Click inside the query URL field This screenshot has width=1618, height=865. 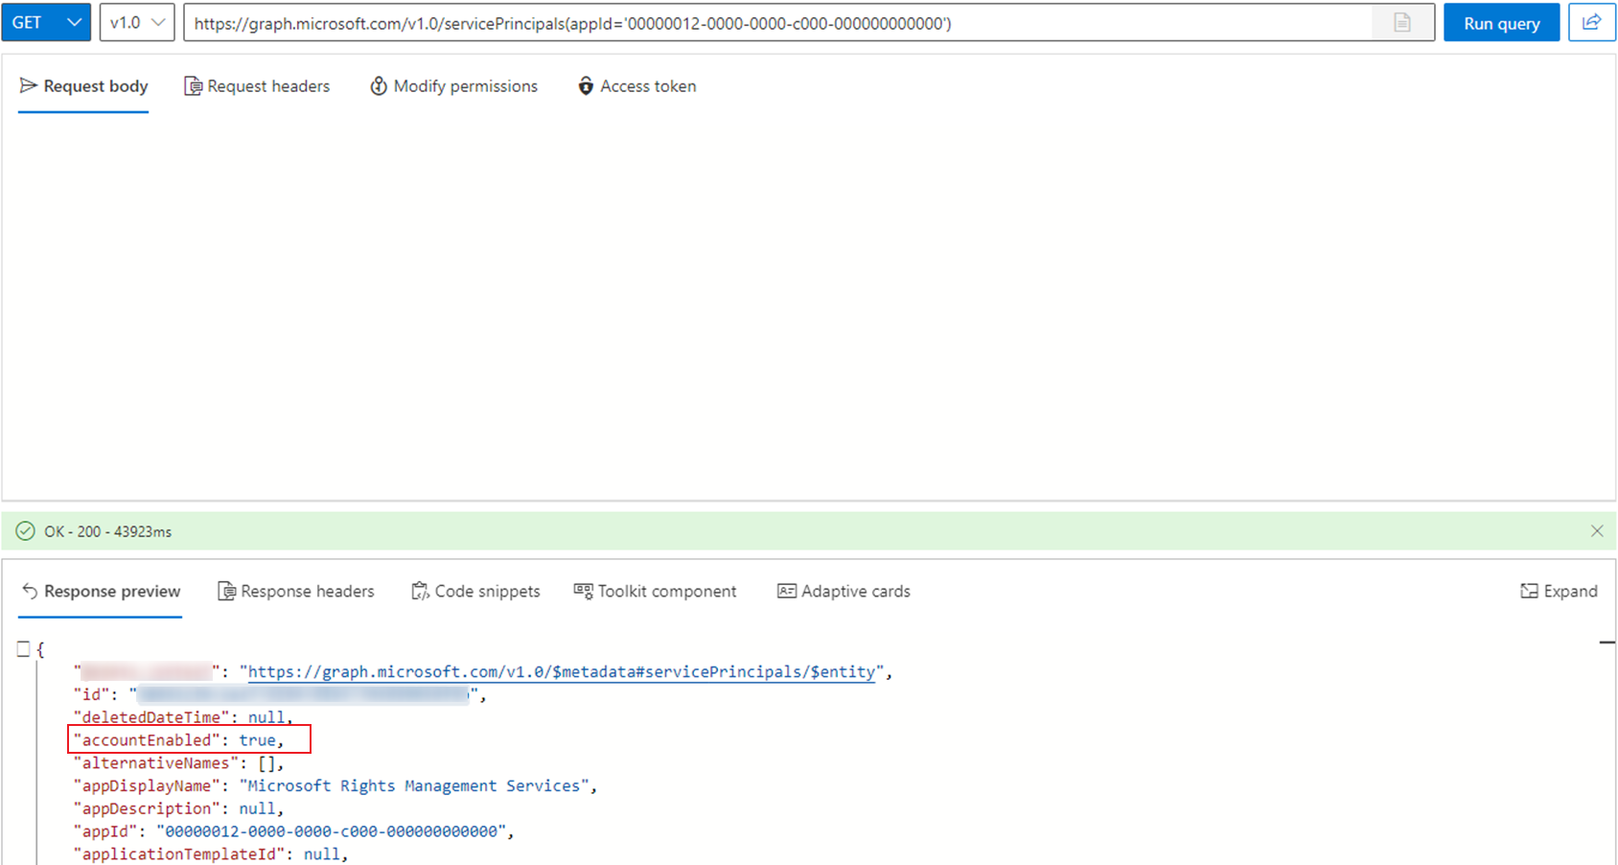(x=767, y=23)
